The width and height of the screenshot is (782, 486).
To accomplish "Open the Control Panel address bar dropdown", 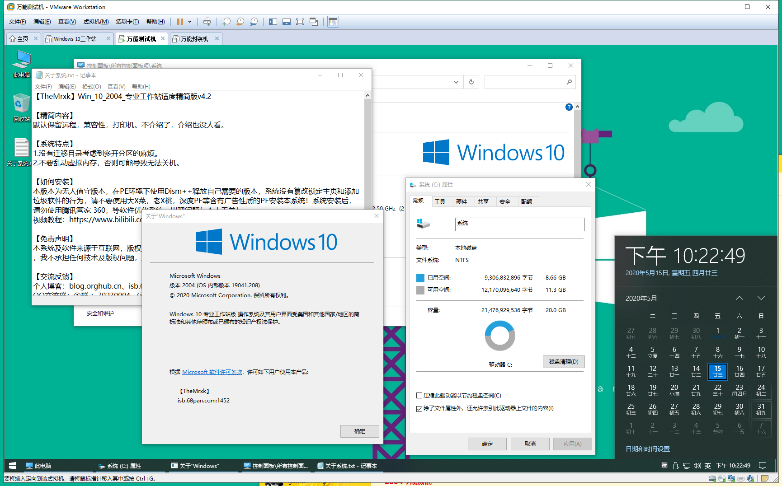I will tap(456, 82).
